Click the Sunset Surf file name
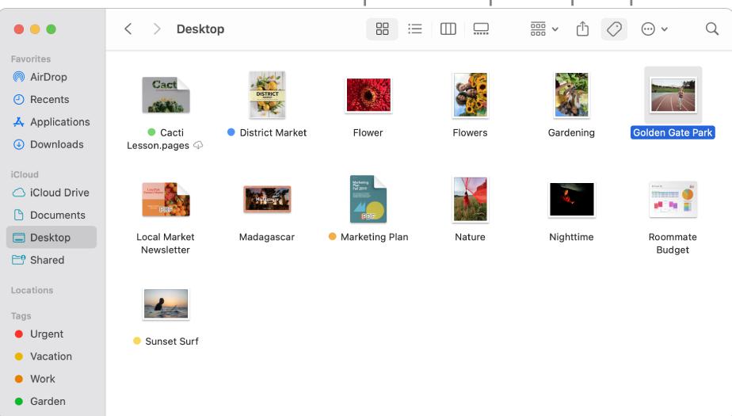 [x=172, y=342]
